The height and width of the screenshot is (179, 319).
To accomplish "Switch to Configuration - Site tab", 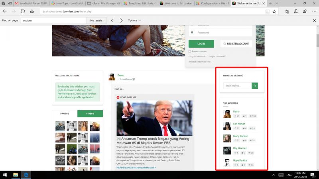I will click(213, 3).
